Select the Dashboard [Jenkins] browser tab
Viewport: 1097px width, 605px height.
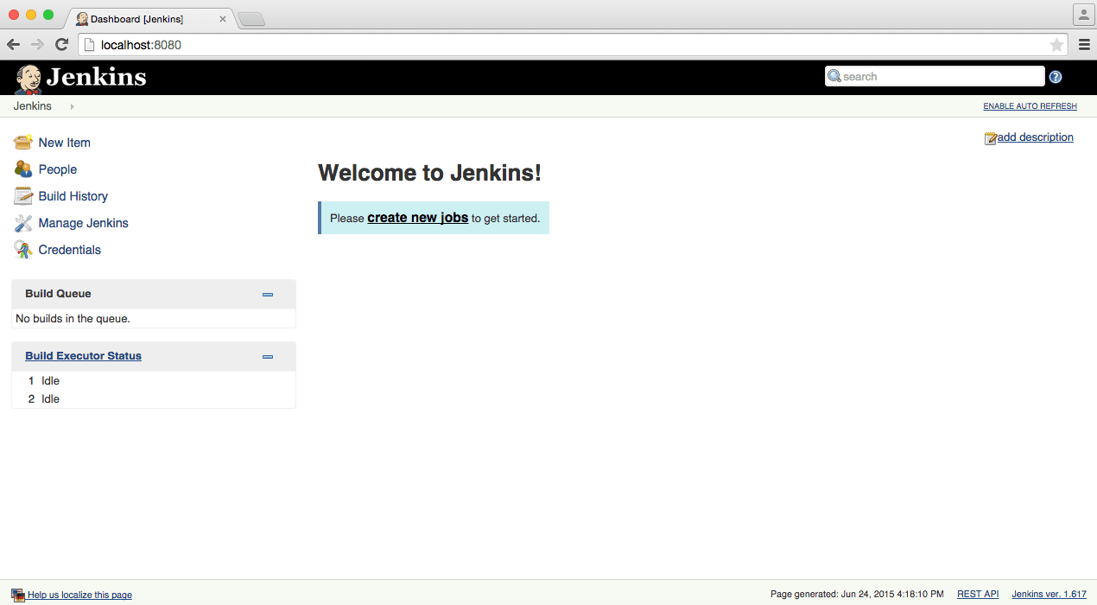(x=147, y=18)
